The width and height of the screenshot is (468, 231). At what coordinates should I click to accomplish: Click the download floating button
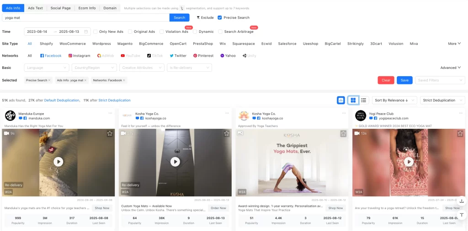(x=462, y=201)
